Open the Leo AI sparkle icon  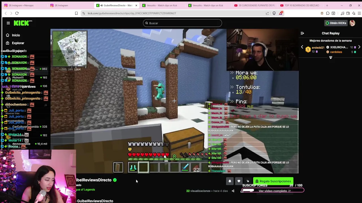pos(354,13)
